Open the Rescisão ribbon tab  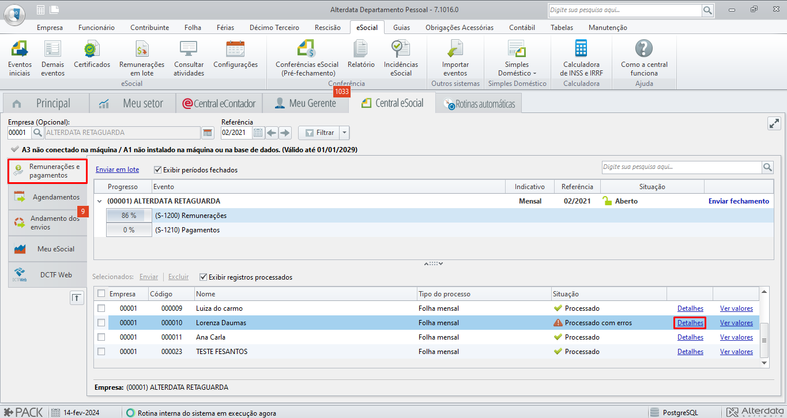click(x=327, y=27)
